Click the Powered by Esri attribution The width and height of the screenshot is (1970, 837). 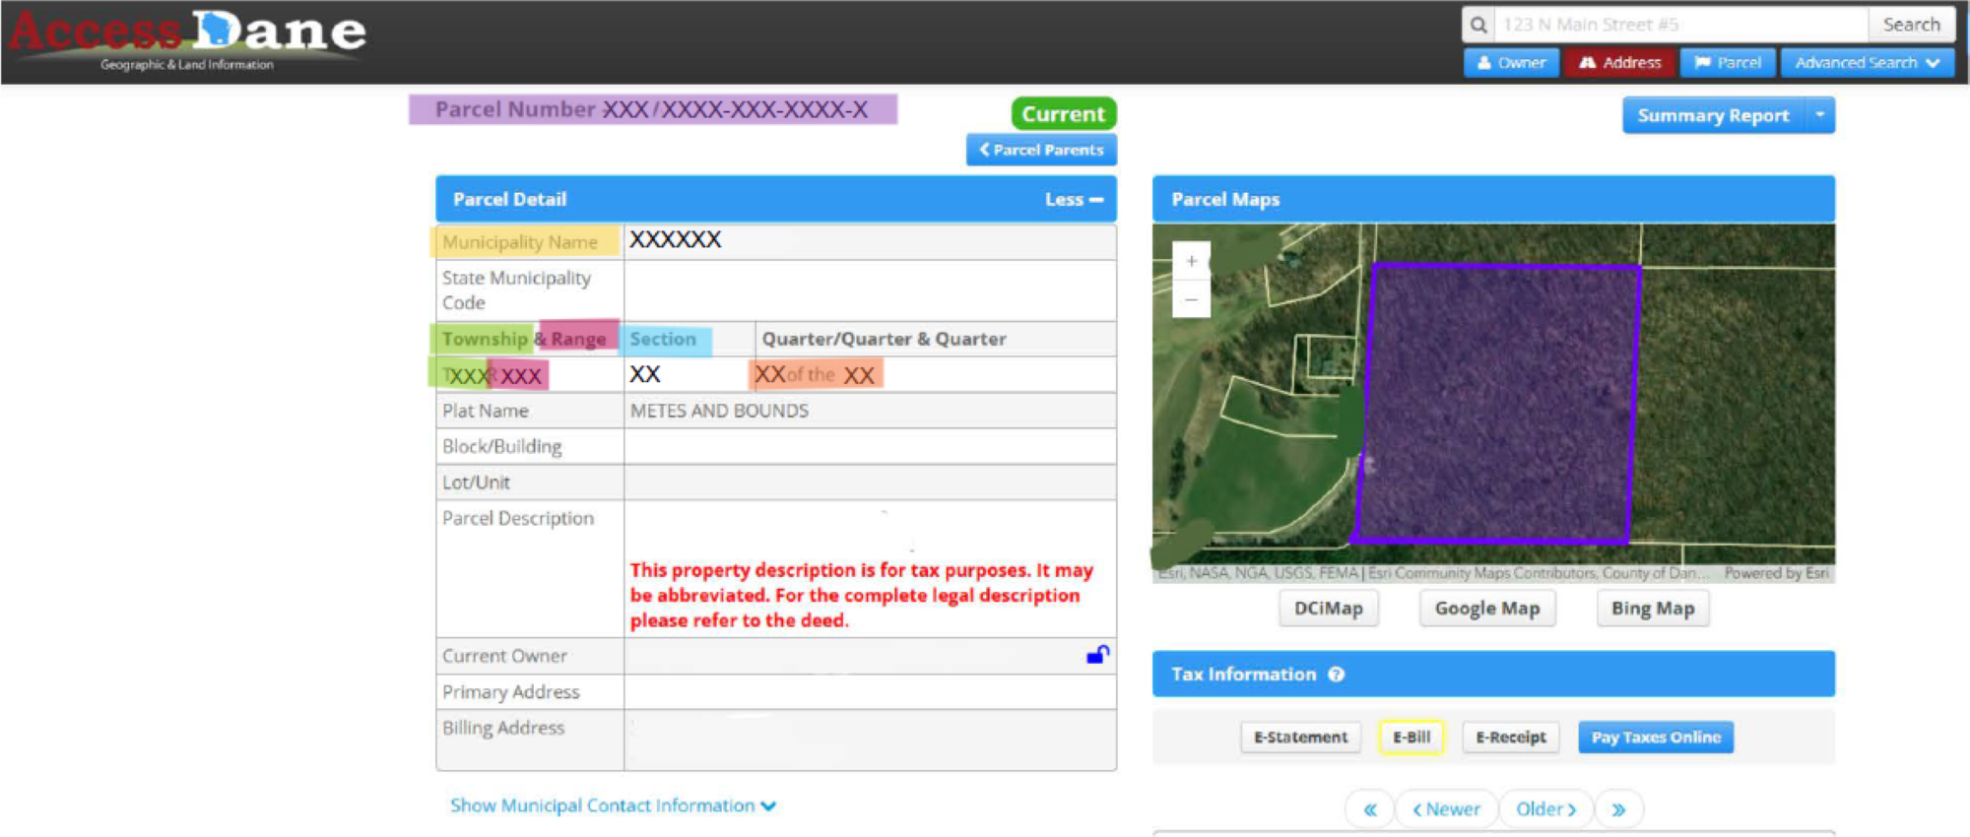pyautogui.click(x=1776, y=573)
